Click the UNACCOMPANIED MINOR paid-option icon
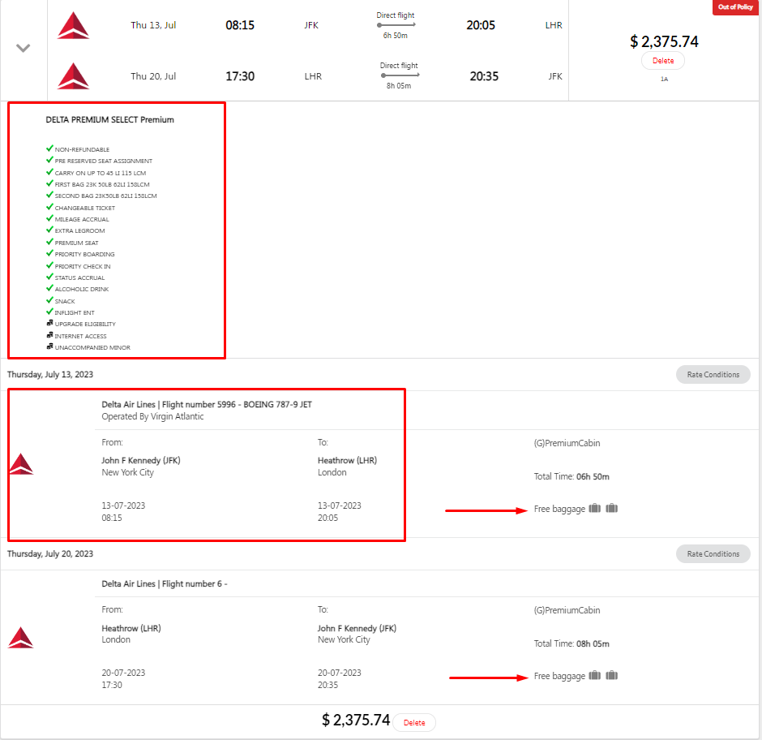Image resolution: width=762 pixels, height=740 pixels. [x=49, y=346]
